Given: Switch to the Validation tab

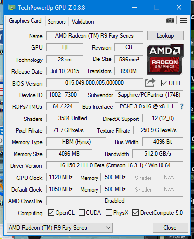Looking at the screenshot, I should tap(82, 22).
